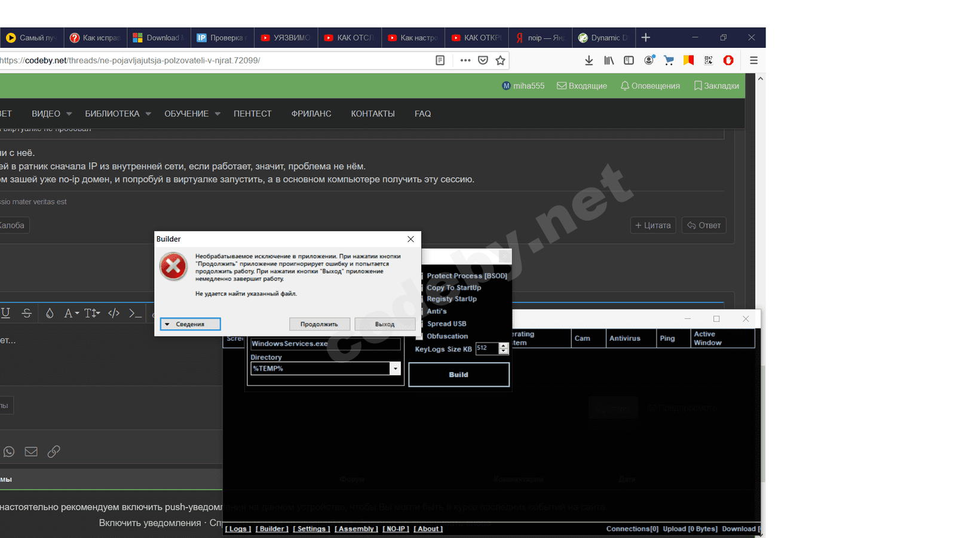
Task: Open page actions three-dot menu
Action: pos(465,60)
